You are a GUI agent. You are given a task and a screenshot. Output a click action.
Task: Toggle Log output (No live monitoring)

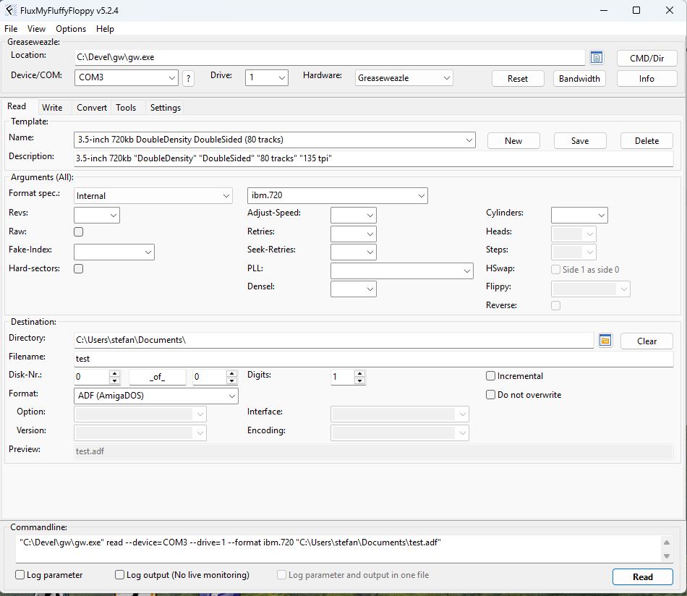(x=119, y=574)
